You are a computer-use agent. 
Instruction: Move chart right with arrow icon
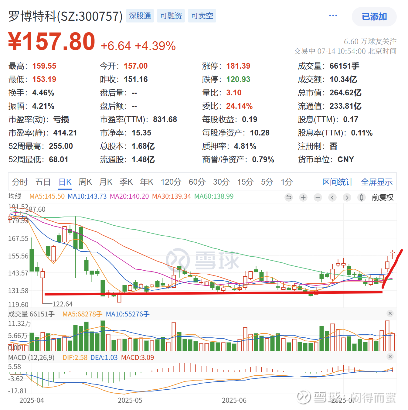(347, 197)
